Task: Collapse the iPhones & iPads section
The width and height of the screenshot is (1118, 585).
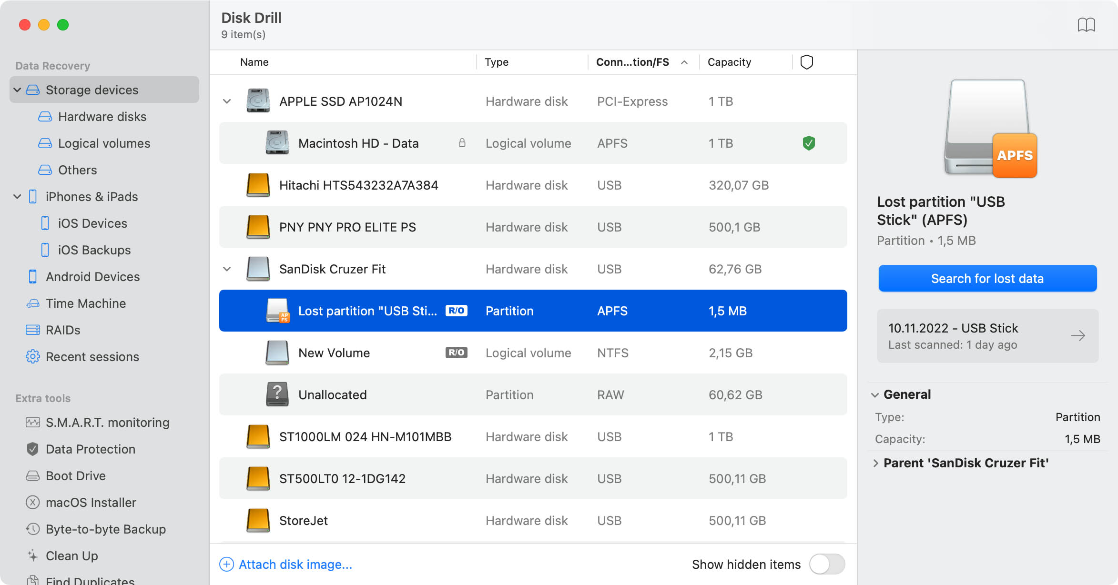Action: pyautogui.click(x=17, y=196)
